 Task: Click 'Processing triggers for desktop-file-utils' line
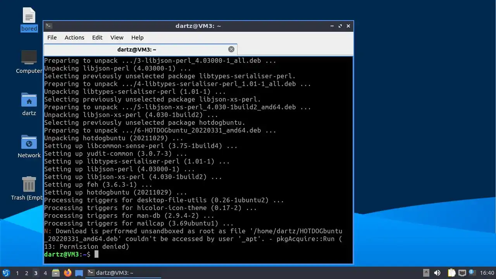click(x=164, y=200)
